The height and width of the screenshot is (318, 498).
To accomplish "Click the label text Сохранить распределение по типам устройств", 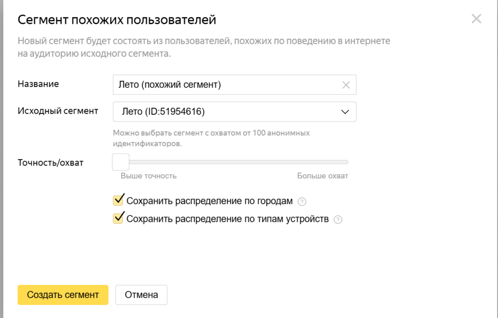I will (227, 219).
